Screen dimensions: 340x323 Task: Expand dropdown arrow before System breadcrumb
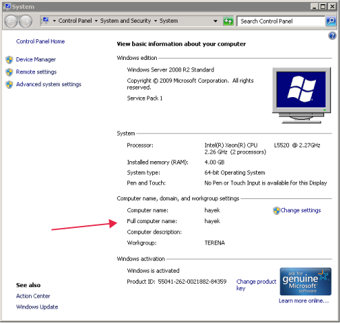tap(156, 21)
